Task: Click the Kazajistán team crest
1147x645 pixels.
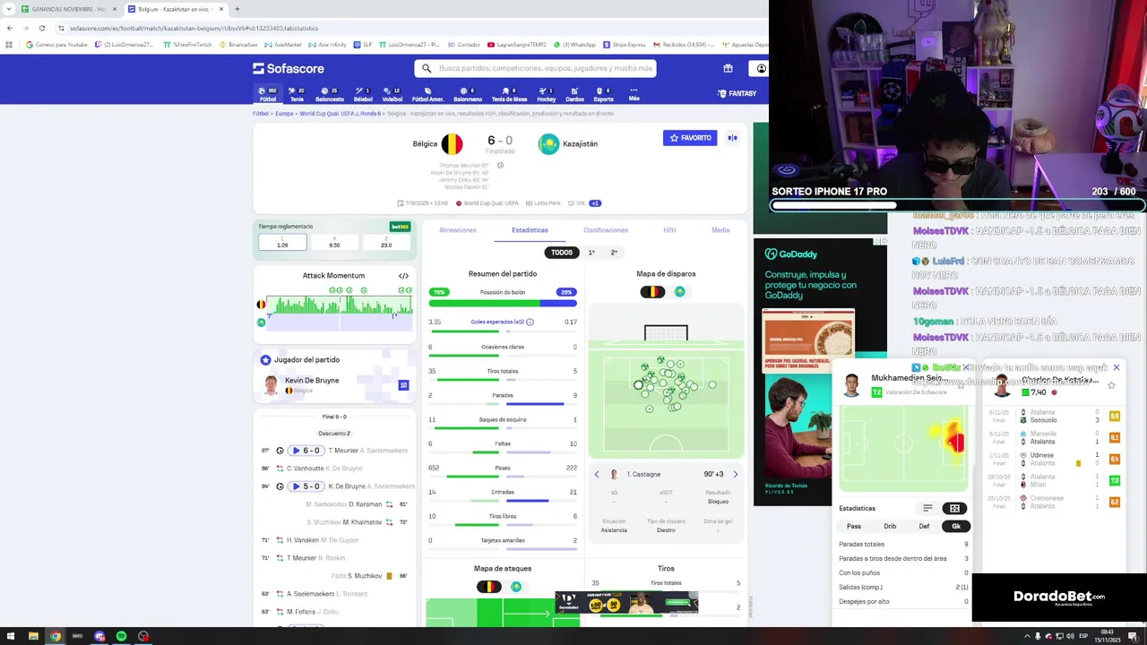Action: coord(548,143)
